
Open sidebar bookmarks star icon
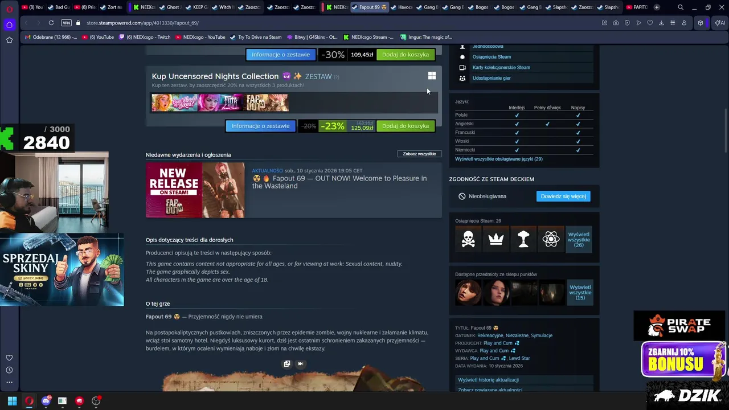tap(9, 40)
